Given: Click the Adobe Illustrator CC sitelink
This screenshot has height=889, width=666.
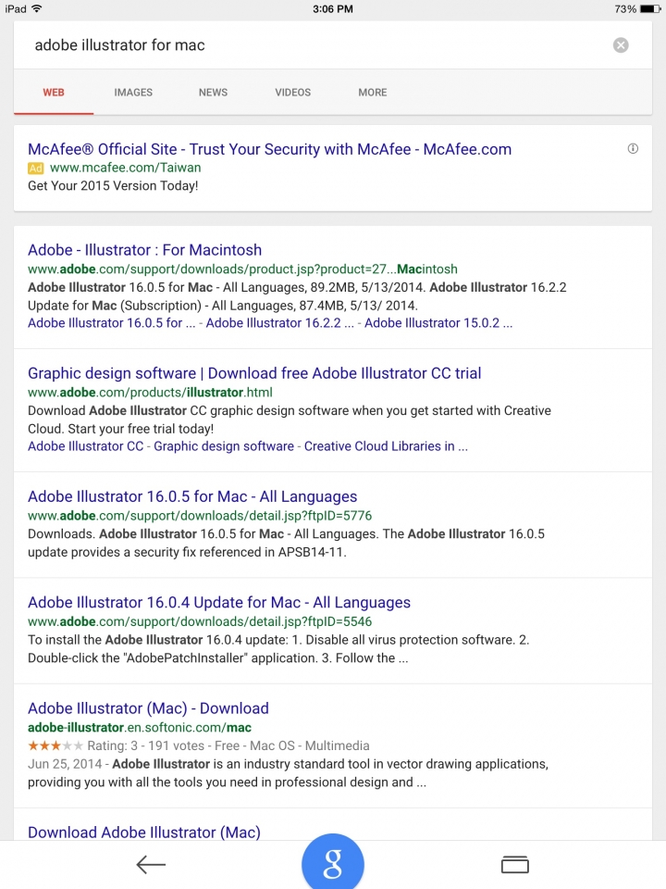Looking at the screenshot, I should [x=85, y=446].
